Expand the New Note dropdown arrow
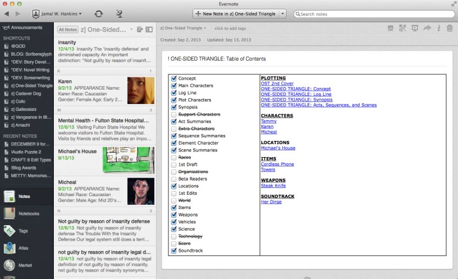 [x=283, y=13]
